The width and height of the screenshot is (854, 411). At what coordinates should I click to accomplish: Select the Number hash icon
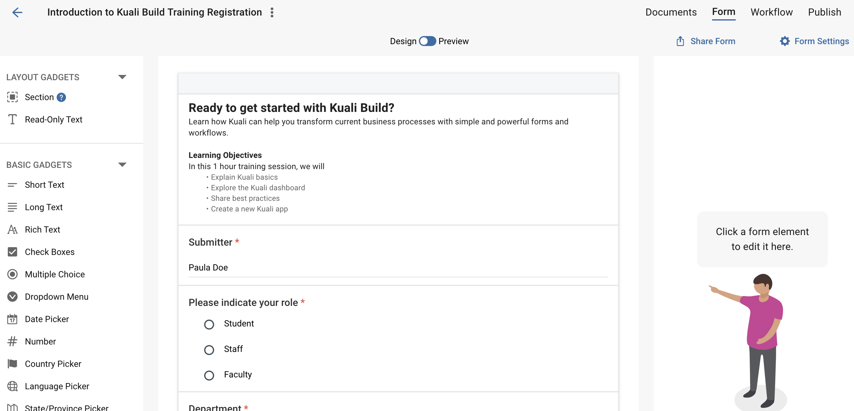click(x=12, y=341)
